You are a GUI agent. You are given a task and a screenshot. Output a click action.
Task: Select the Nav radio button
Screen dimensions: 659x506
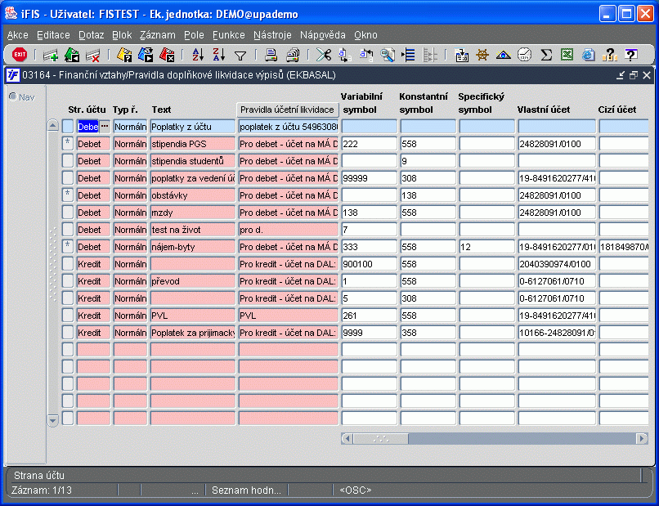coord(13,96)
